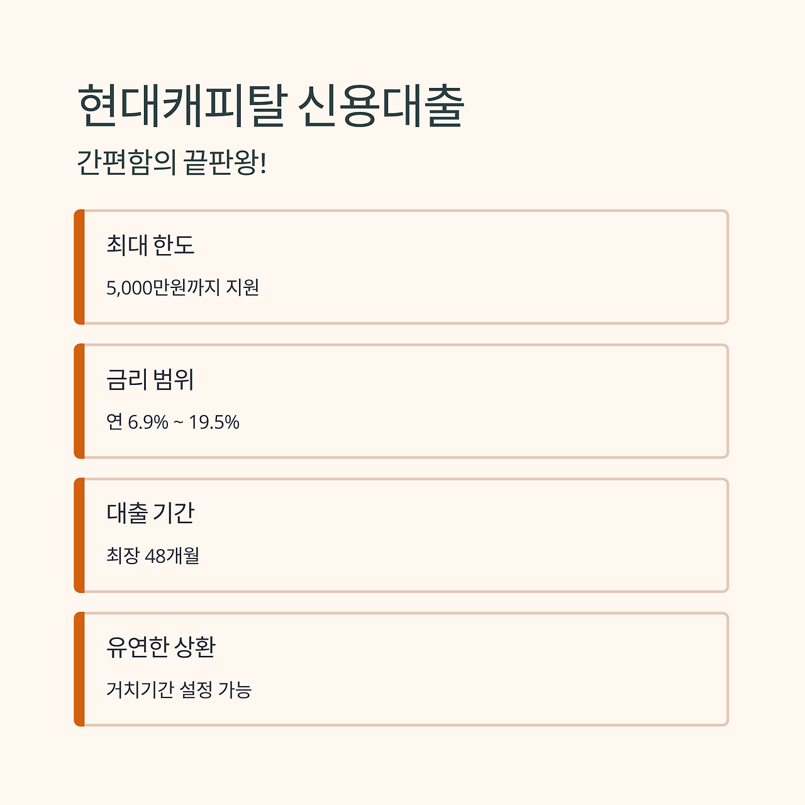Click the 신용대출 word in the title
This screenshot has width=805, height=805.
tap(381, 107)
